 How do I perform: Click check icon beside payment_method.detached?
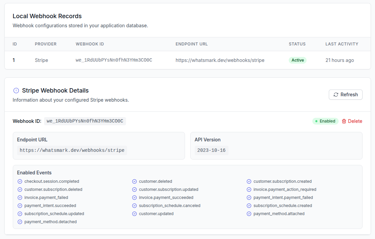[x=20, y=222]
